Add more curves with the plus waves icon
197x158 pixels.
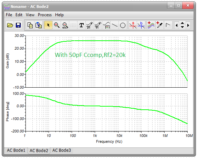pos(151,25)
